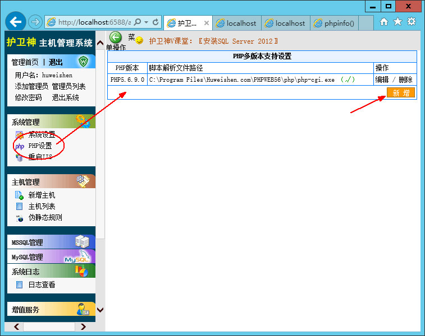This screenshot has height=336, width=425.
Task: Select the active 护卫... tab
Action: coord(188,24)
